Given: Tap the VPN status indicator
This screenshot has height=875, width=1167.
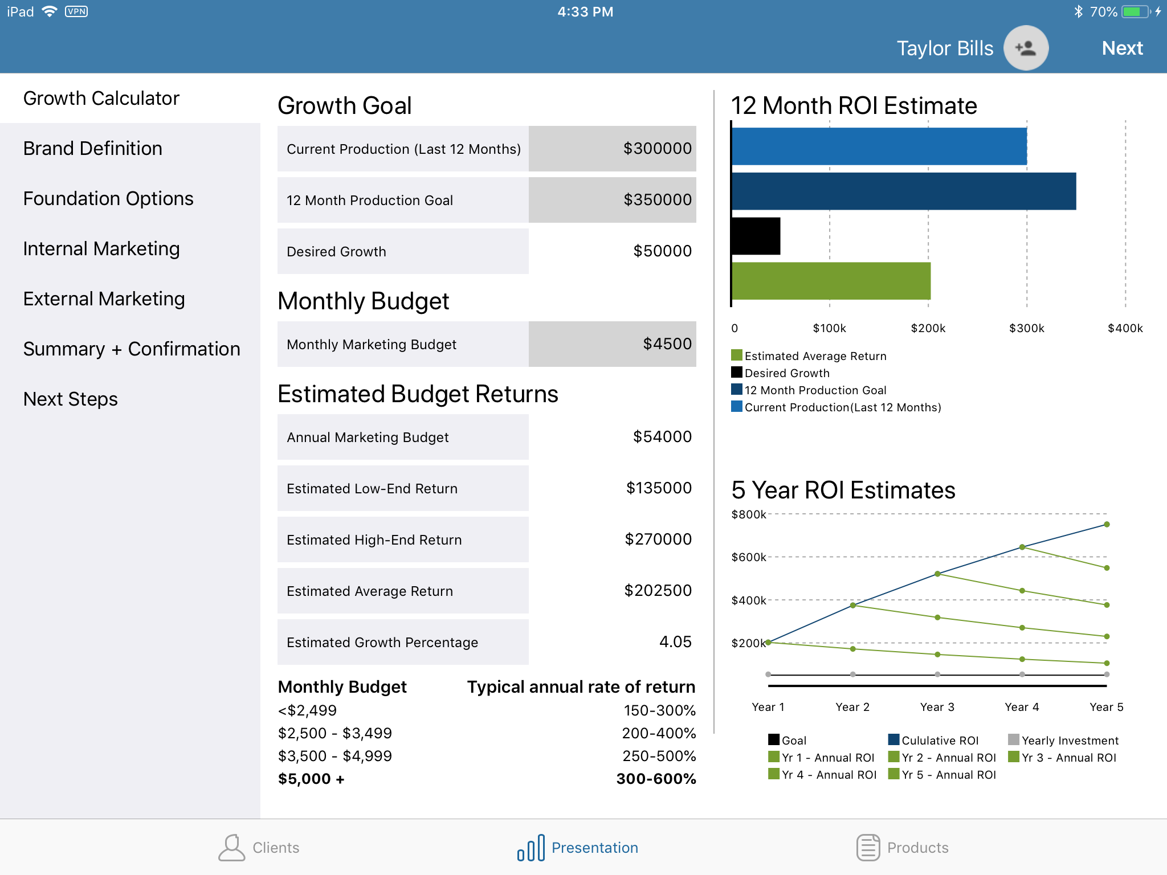Looking at the screenshot, I should 76,11.
